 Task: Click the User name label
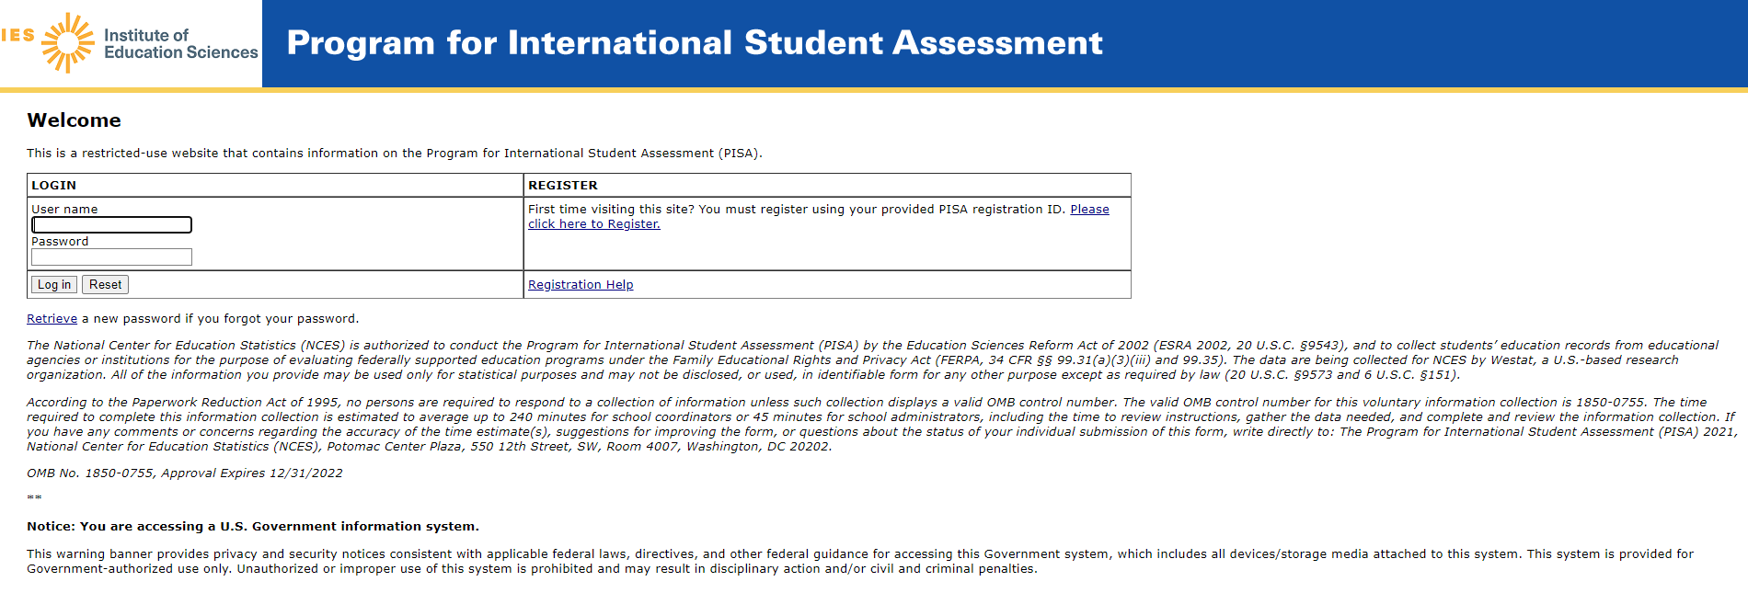[x=64, y=210]
